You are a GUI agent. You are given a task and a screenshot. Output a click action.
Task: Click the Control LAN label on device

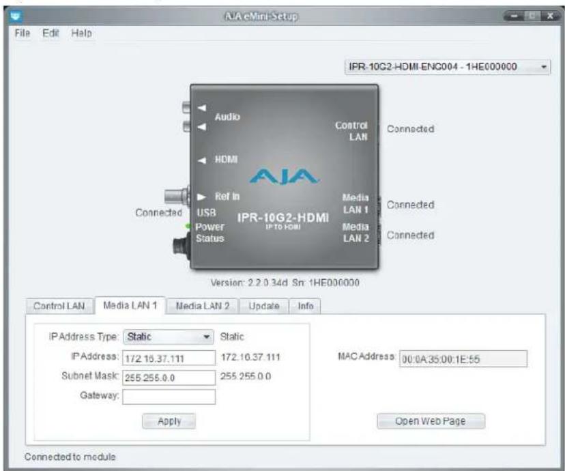351,131
